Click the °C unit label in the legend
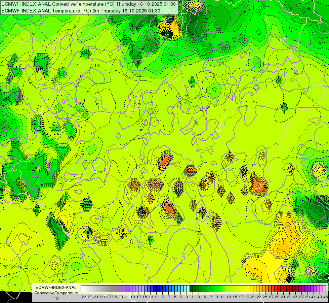329x303 pixels. [x=56, y=298]
